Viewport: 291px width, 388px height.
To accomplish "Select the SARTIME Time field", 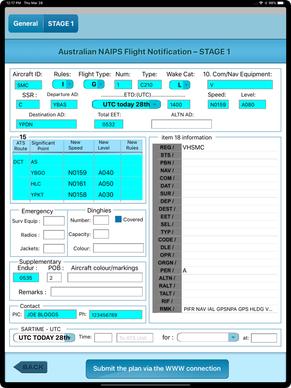I will click(x=103, y=337).
